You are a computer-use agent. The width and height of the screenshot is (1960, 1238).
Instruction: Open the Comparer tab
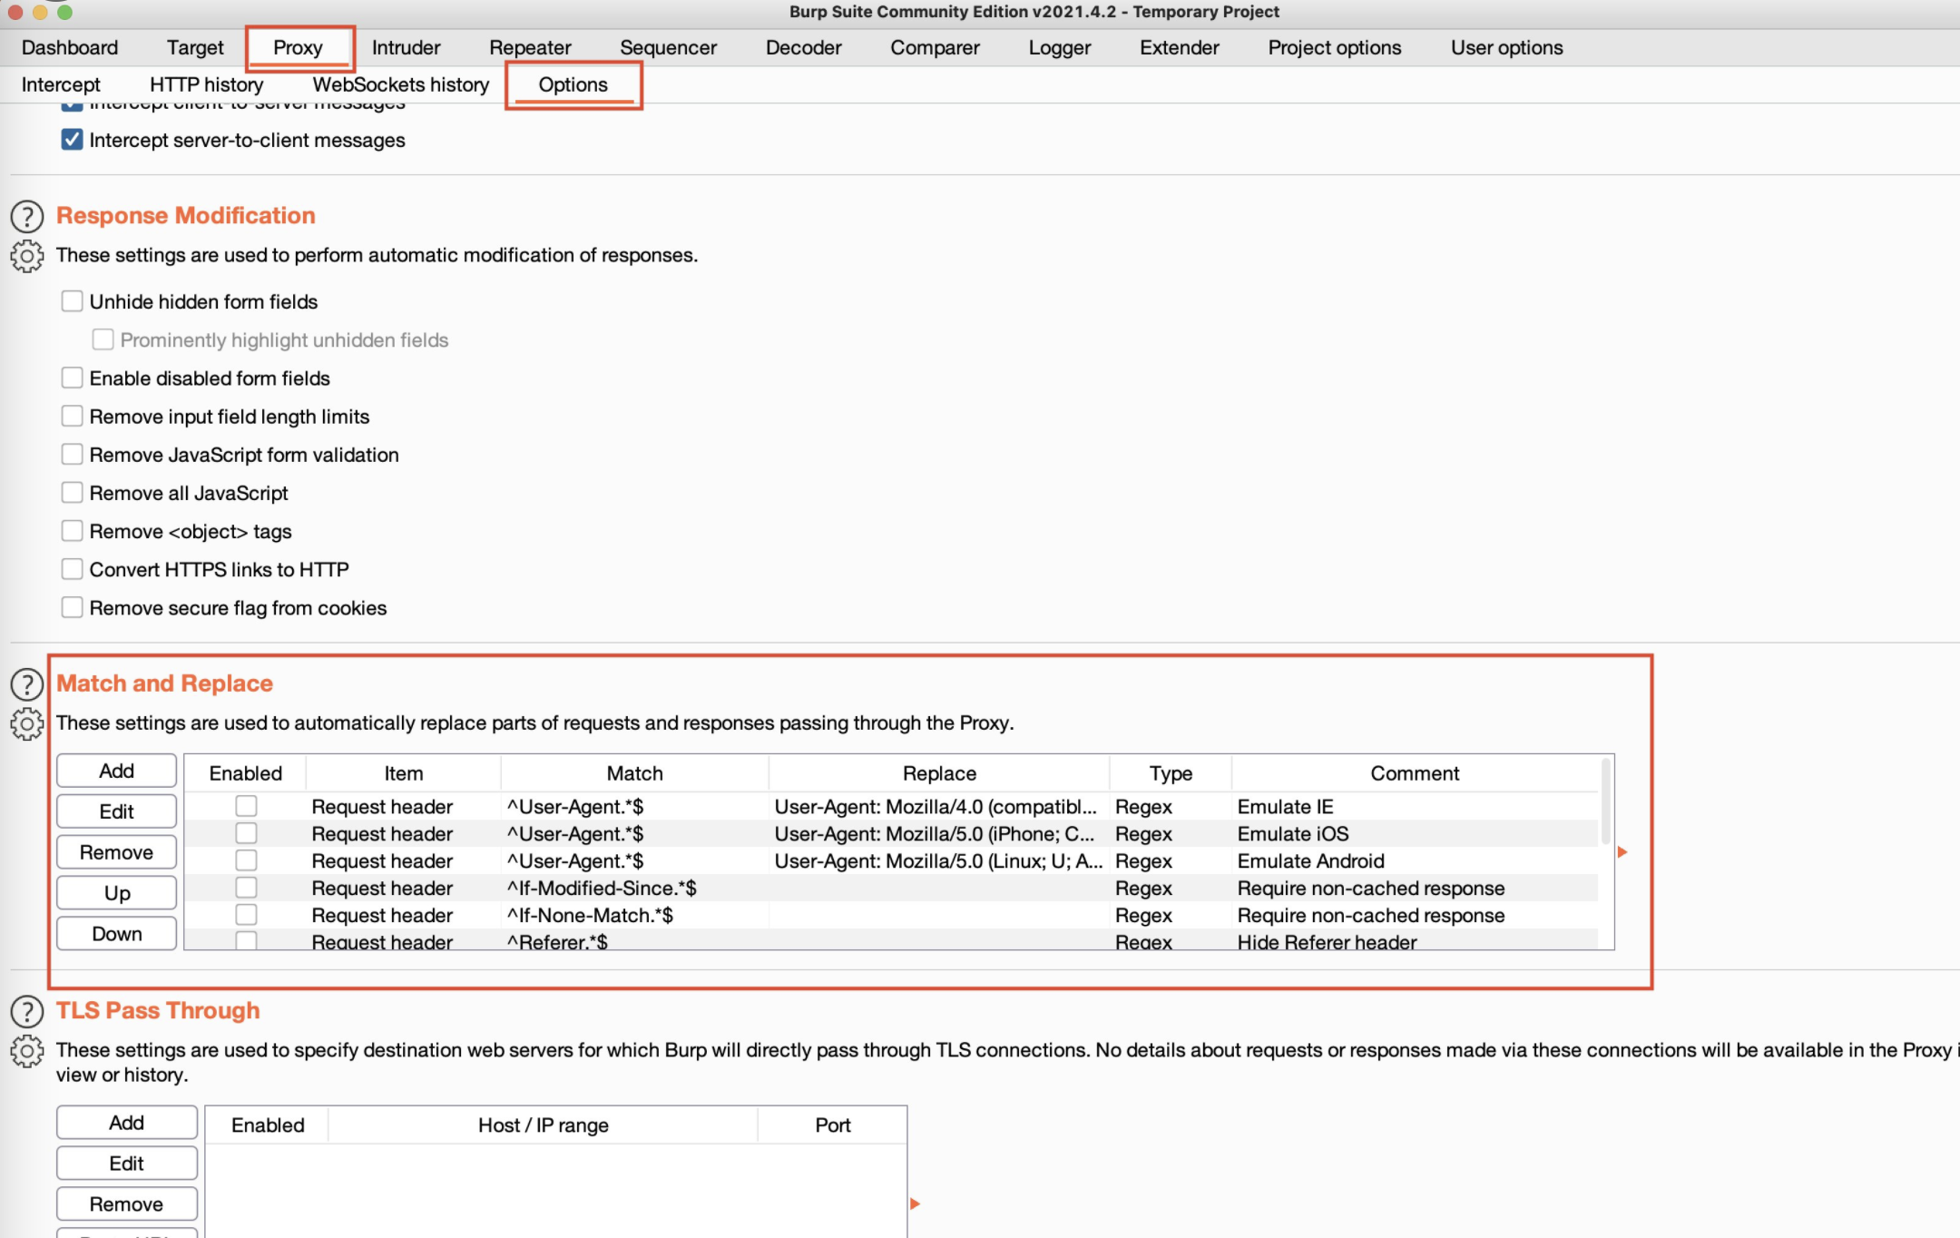[935, 47]
